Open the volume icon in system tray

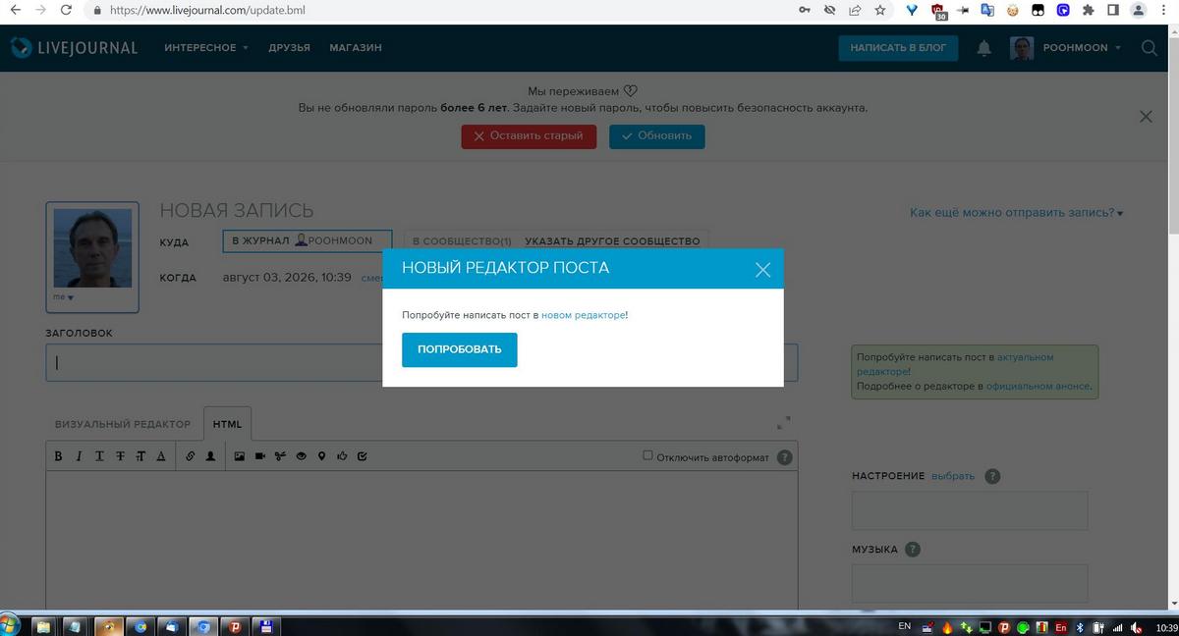pos(1137,626)
